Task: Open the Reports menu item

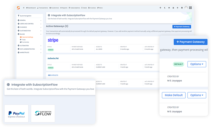Action: [64, 8]
